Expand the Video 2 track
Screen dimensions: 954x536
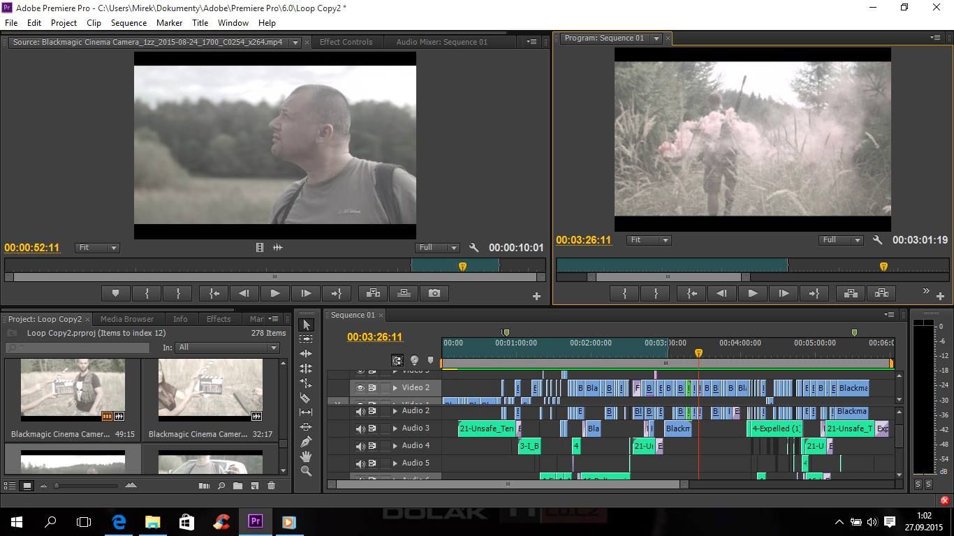[x=395, y=388]
